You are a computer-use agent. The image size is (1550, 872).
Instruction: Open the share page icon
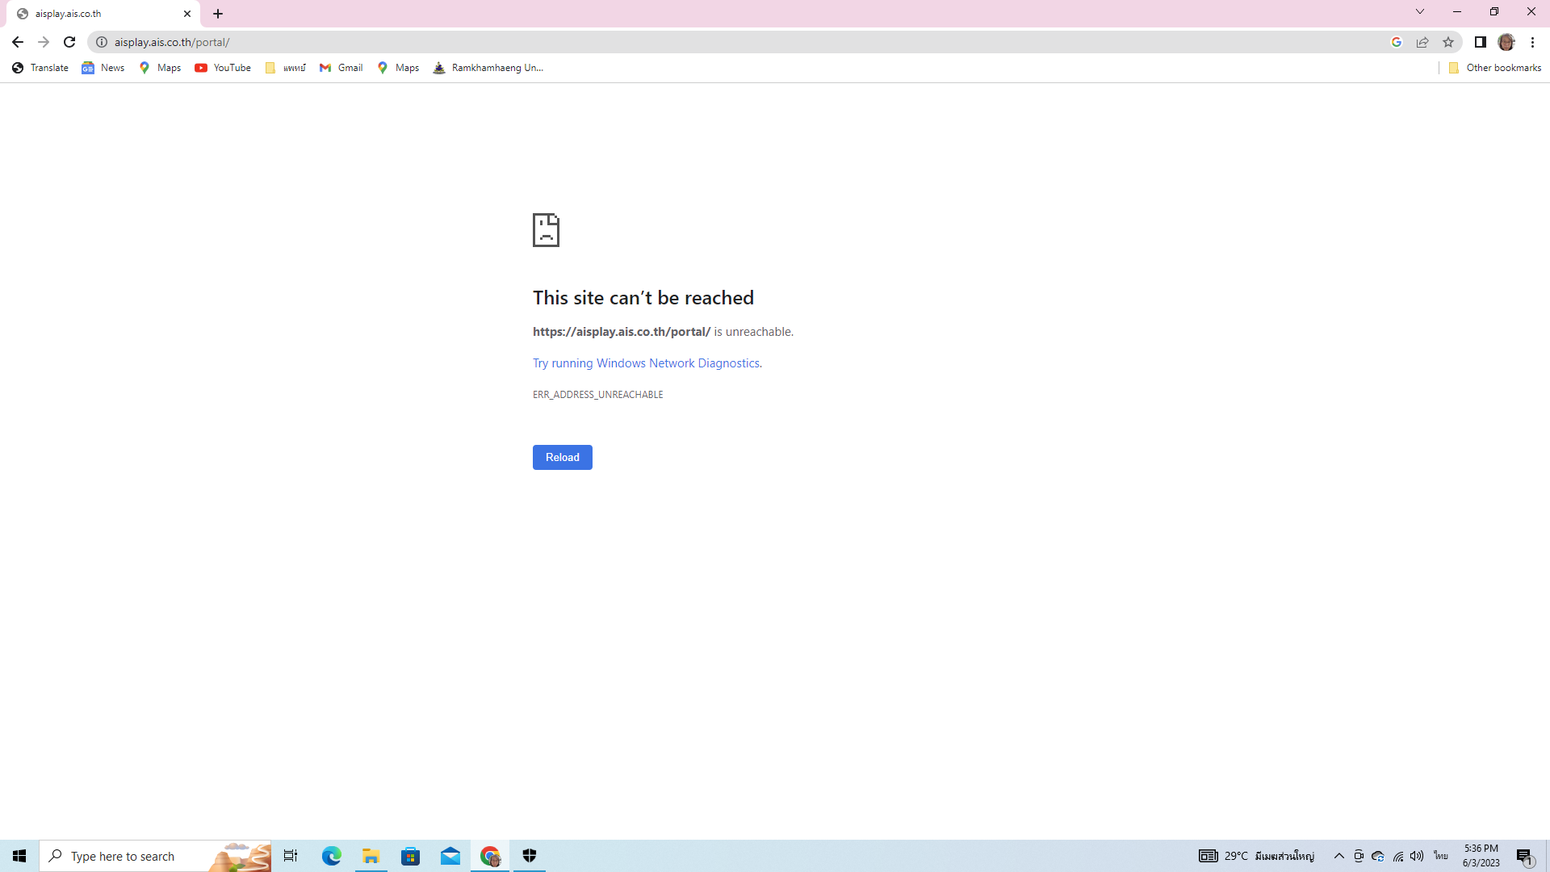point(1422,42)
